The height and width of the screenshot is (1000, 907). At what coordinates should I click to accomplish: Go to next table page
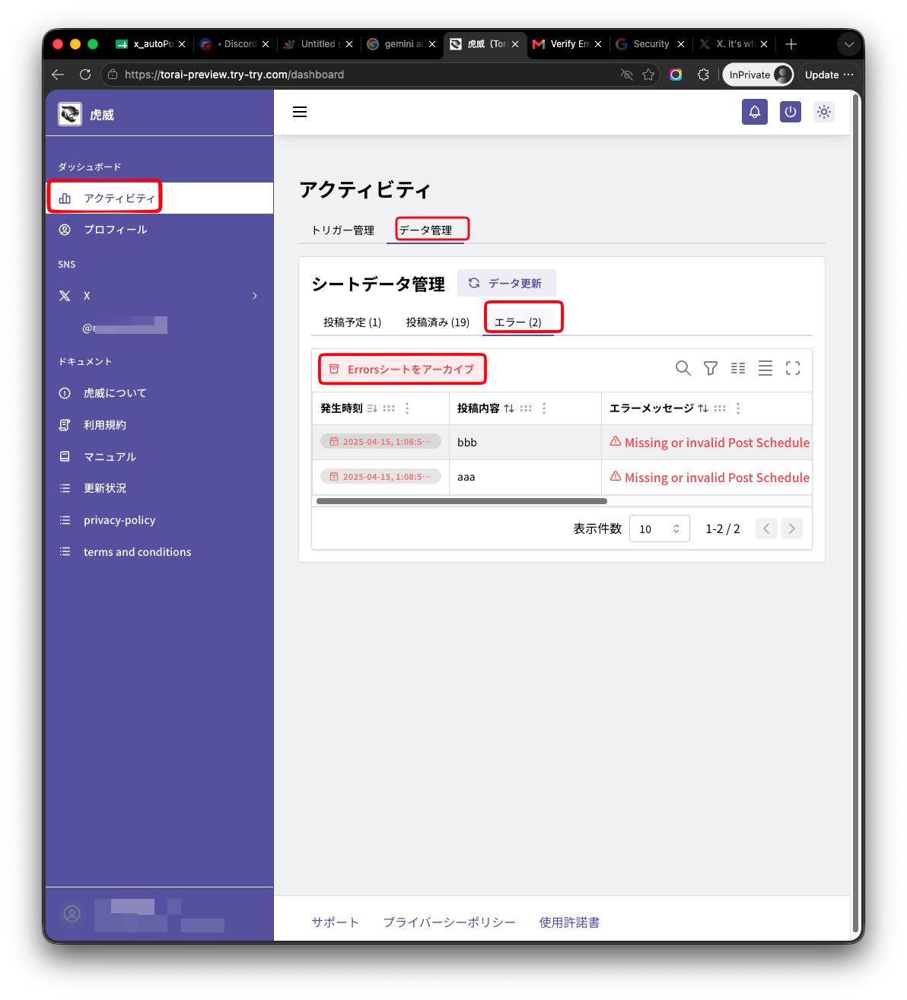pyautogui.click(x=791, y=529)
